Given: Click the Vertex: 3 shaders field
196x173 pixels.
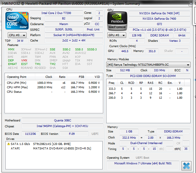Looking at the screenshot, I should 175,41.
